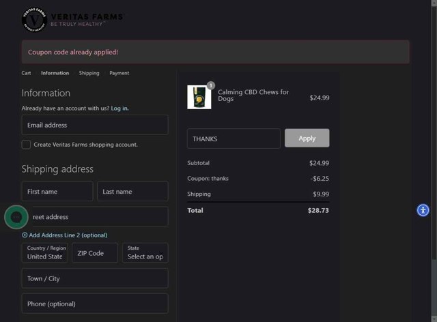Click the Veritas Farms logo

73,20
